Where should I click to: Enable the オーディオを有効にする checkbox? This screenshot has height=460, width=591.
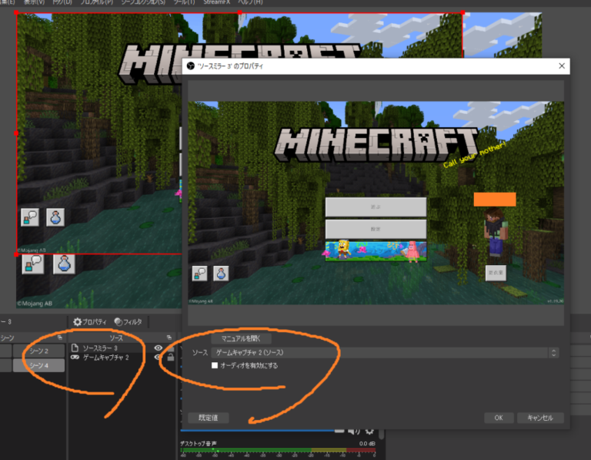[215, 365]
